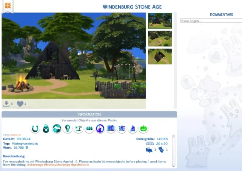This screenshot has height=171, width=242.
Task: Click the group of people pack icon
Action: click(x=89, y=129)
